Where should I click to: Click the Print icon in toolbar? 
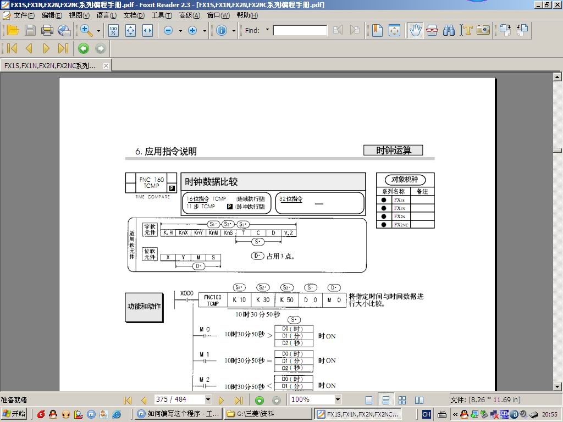pos(47,30)
